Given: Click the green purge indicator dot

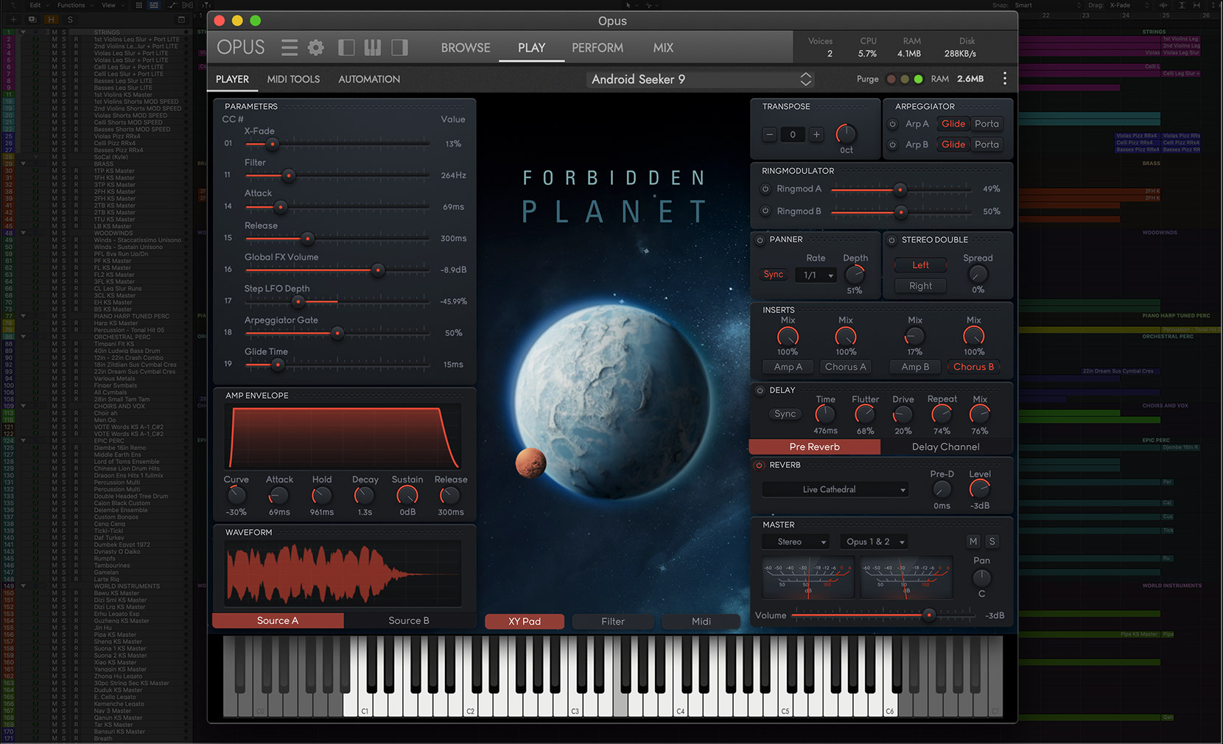Looking at the screenshot, I should pos(918,79).
